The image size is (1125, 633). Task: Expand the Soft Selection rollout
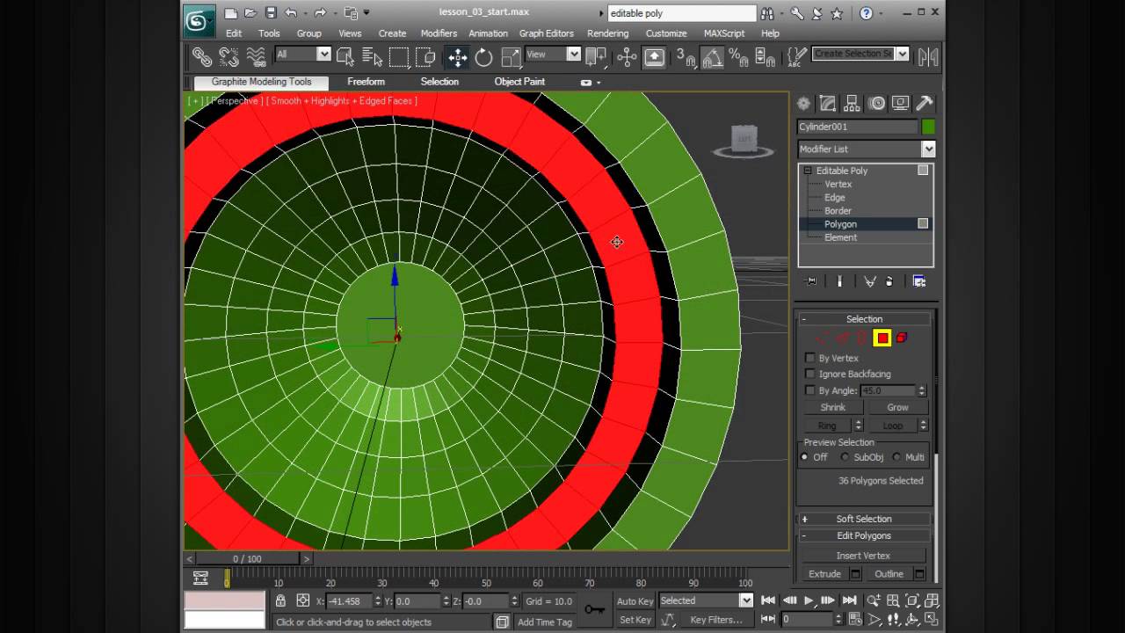click(x=864, y=519)
